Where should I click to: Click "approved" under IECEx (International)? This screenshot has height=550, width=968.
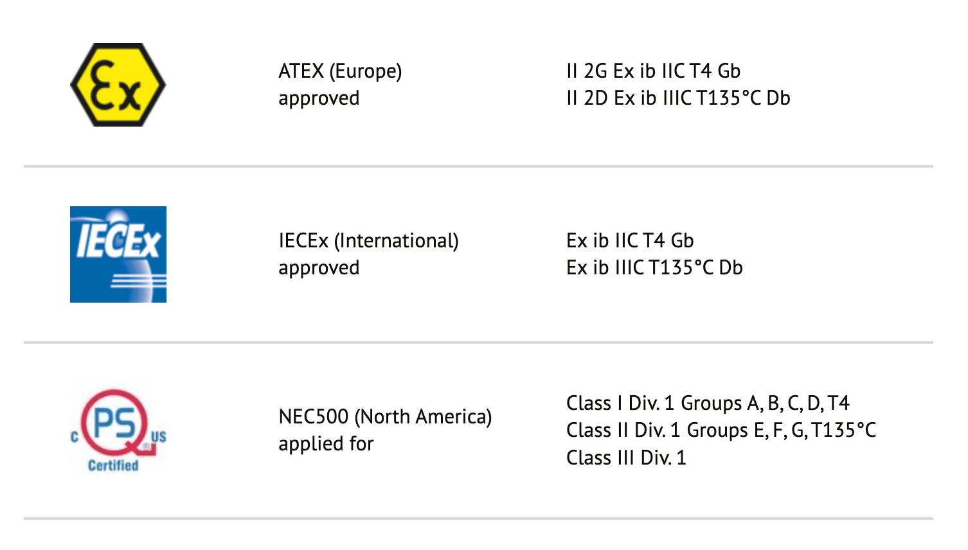pos(319,268)
